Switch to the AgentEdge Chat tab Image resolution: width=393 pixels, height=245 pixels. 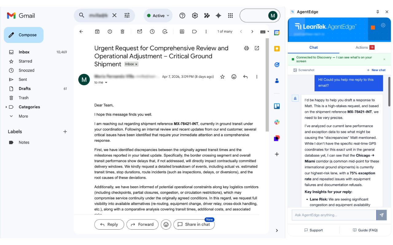coord(313,47)
